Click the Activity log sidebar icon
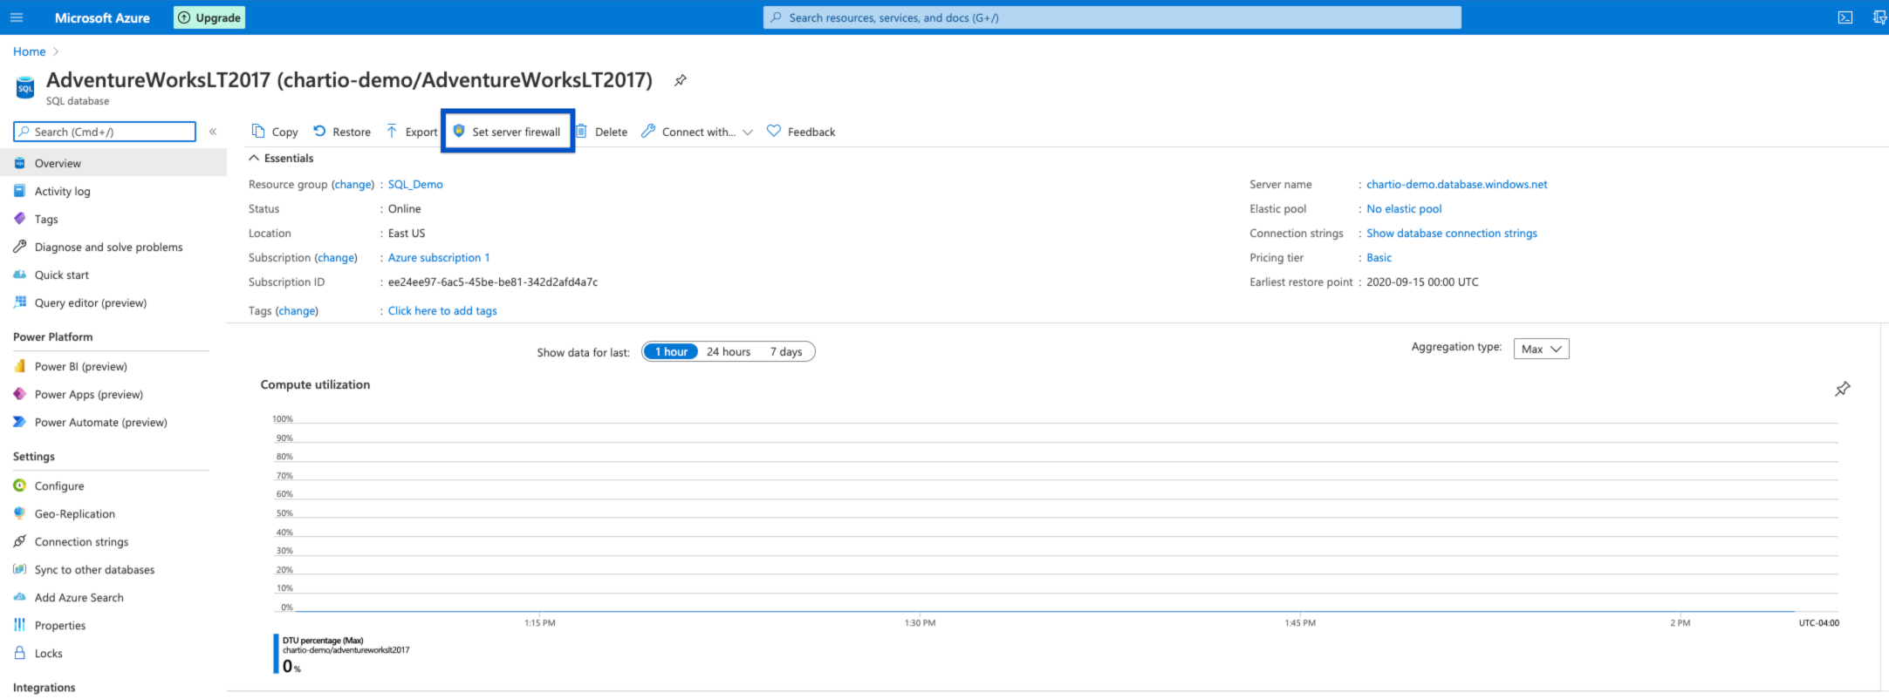The width and height of the screenshot is (1889, 699). pos(19,191)
